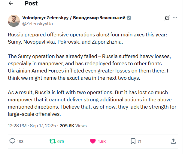The image size is (188, 154).
Task: Click the 4.5K likes count
Action: [x=102, y=141]
